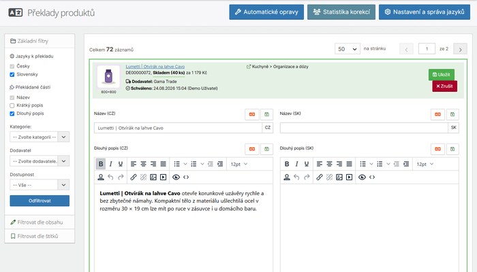The image size is (477, 272).
Task: Toggle Bold in the SK description editor
Action: point(287,165)
